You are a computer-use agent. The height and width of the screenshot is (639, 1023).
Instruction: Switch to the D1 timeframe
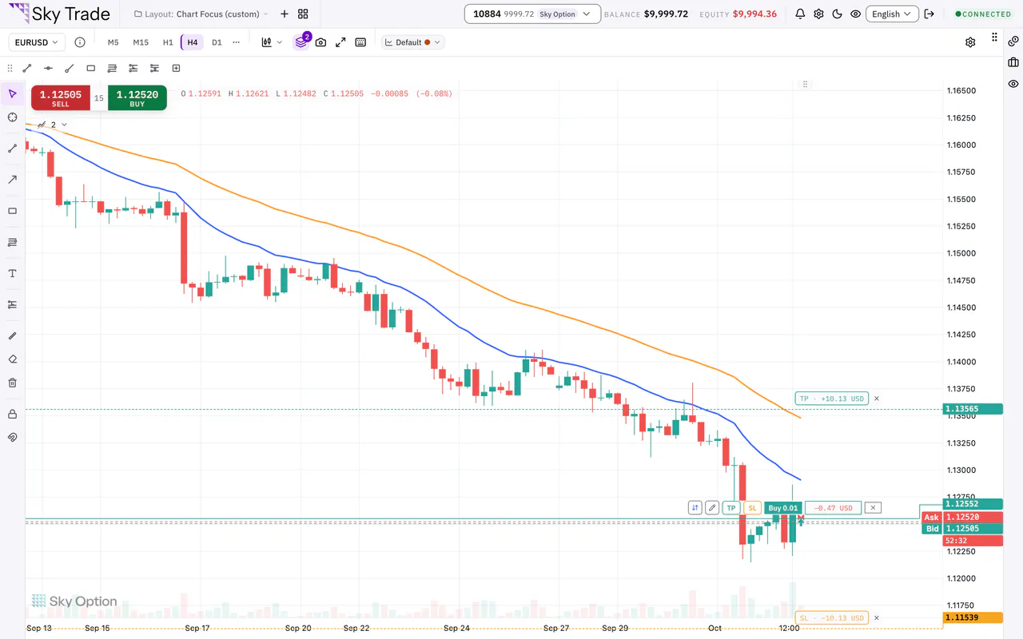(x=217, y=42)
